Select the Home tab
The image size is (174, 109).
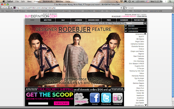coord(32,20)
